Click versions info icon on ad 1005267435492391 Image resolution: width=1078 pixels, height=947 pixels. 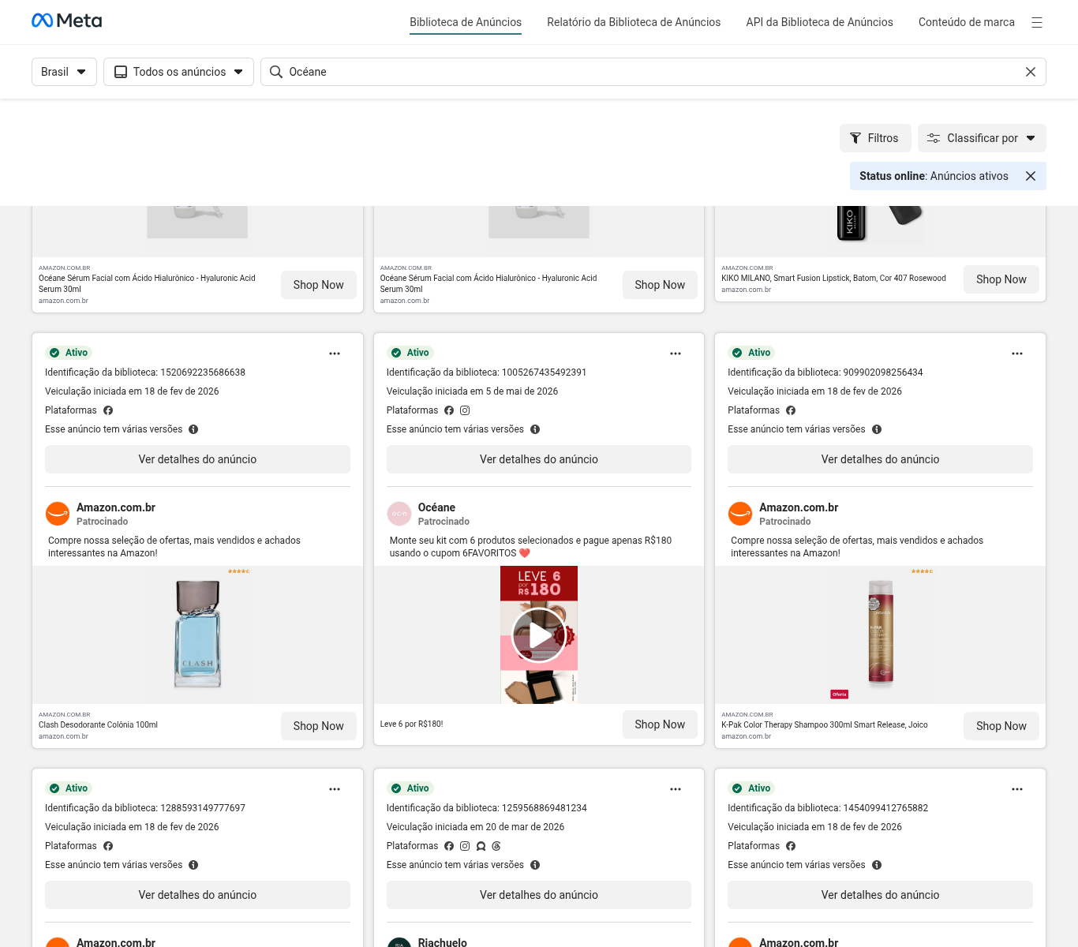pos(535,429)
